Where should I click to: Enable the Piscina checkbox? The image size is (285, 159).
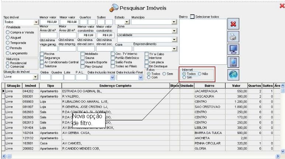pyautogui.click(x=42, y=53)
